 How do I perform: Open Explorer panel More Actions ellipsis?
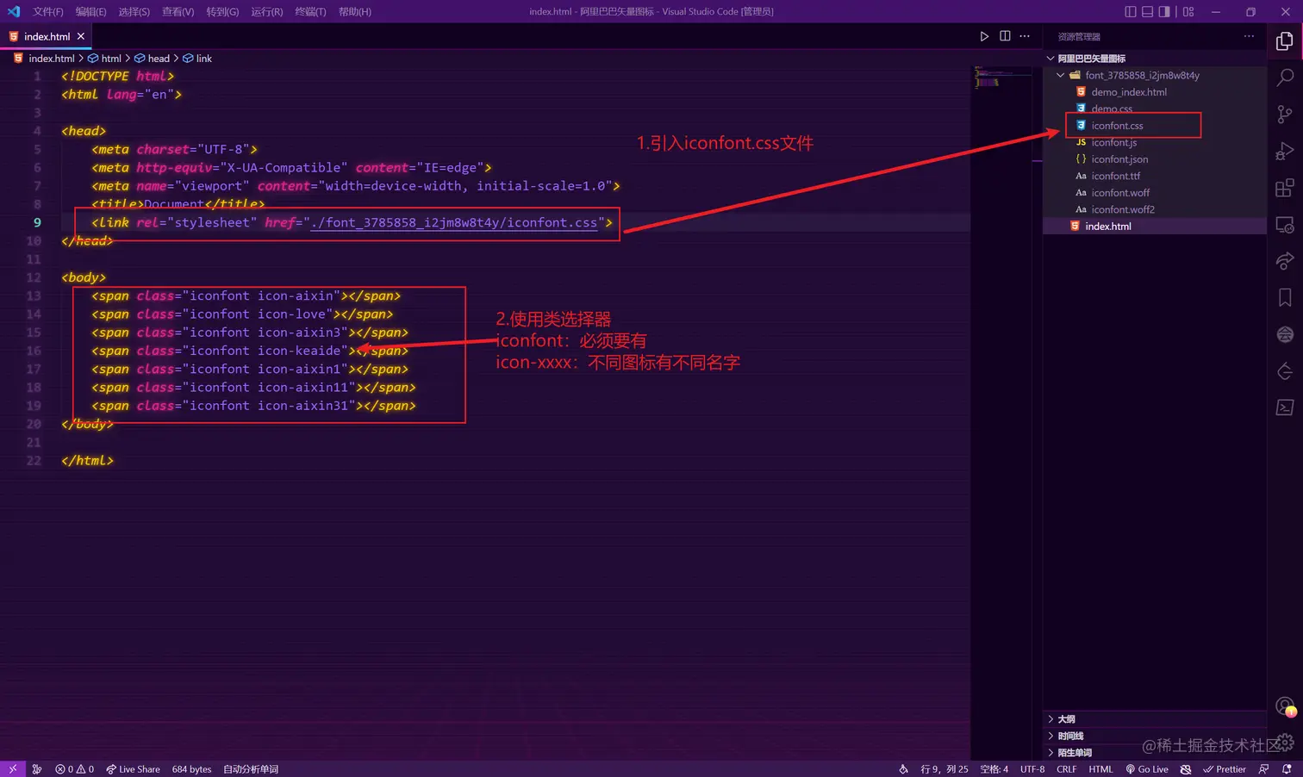point(1249,36)
